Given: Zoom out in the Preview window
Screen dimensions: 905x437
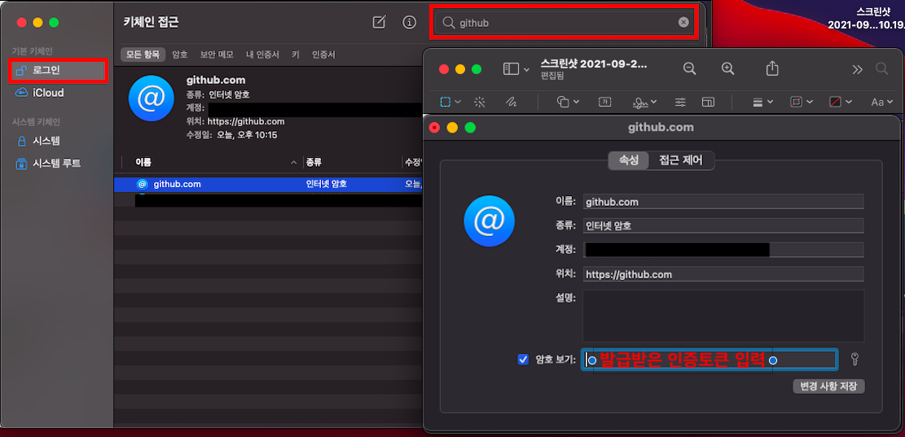Looking at the screenshot, I should (689, 68).
